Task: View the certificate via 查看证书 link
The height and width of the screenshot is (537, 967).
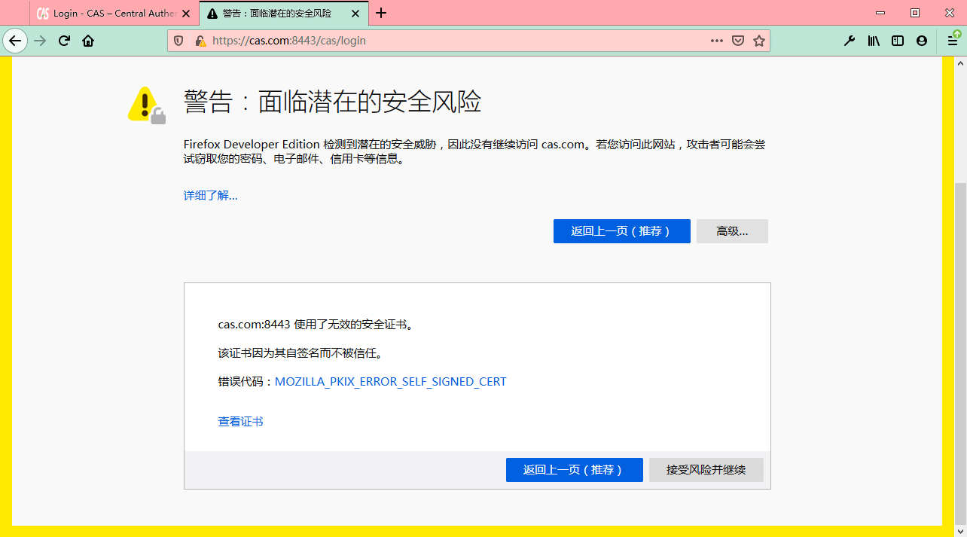Action: (240, 421)
